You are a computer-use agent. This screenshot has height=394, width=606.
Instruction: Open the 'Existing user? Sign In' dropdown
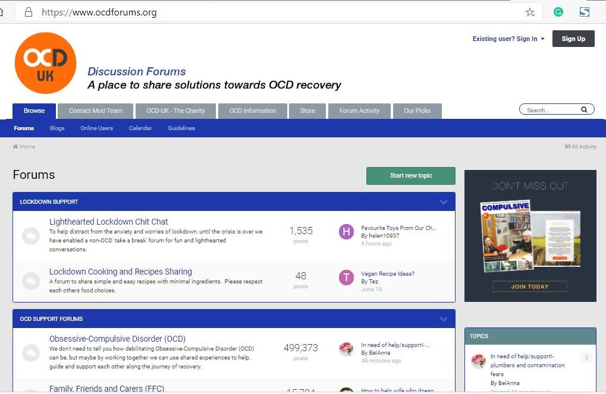(508, 38)
